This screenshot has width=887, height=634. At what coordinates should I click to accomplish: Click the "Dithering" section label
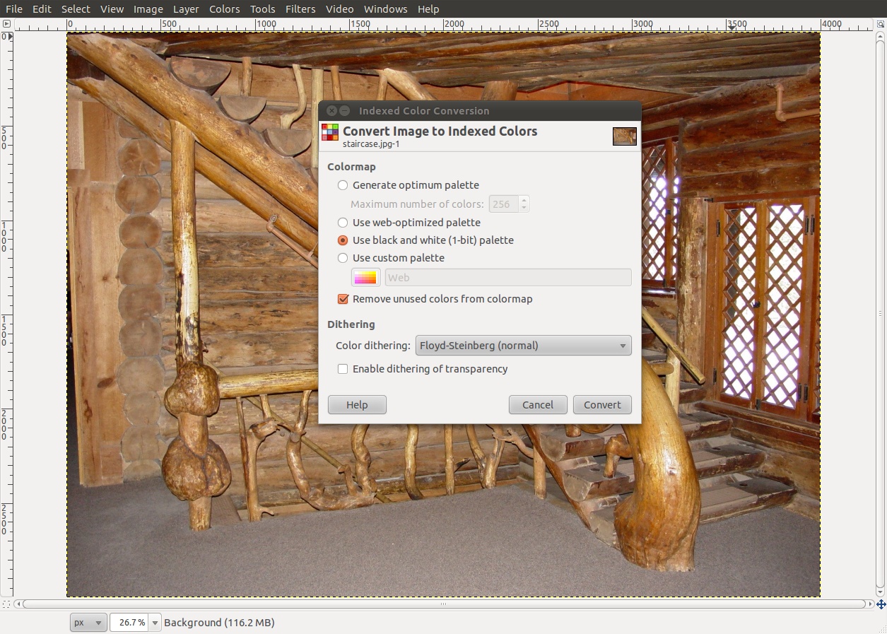pos(351,324)
